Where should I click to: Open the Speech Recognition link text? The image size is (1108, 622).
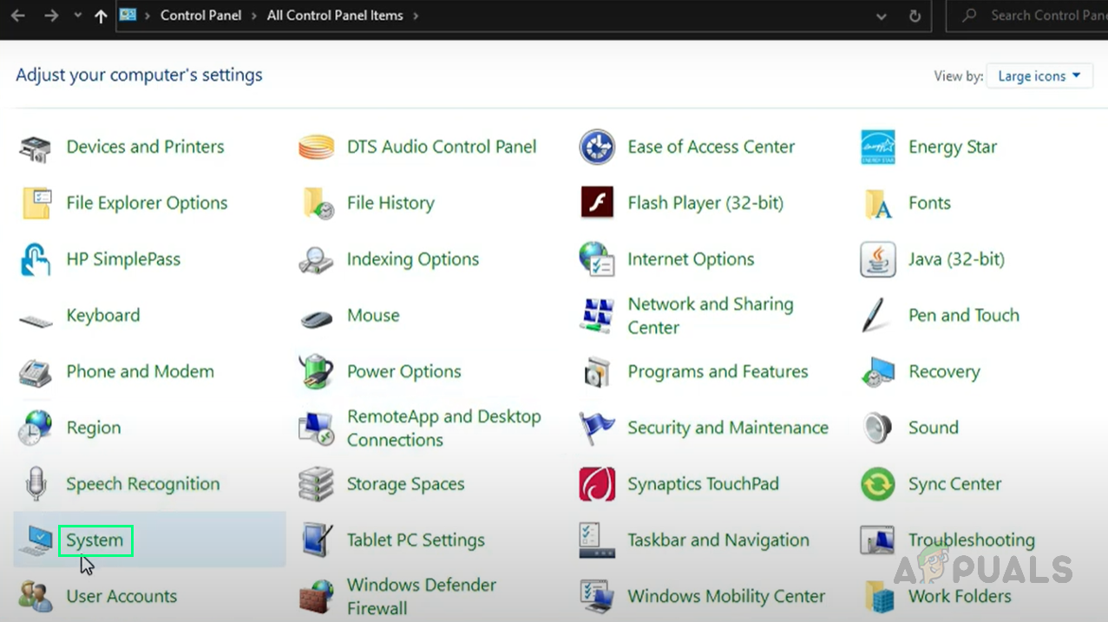(143, 484)
